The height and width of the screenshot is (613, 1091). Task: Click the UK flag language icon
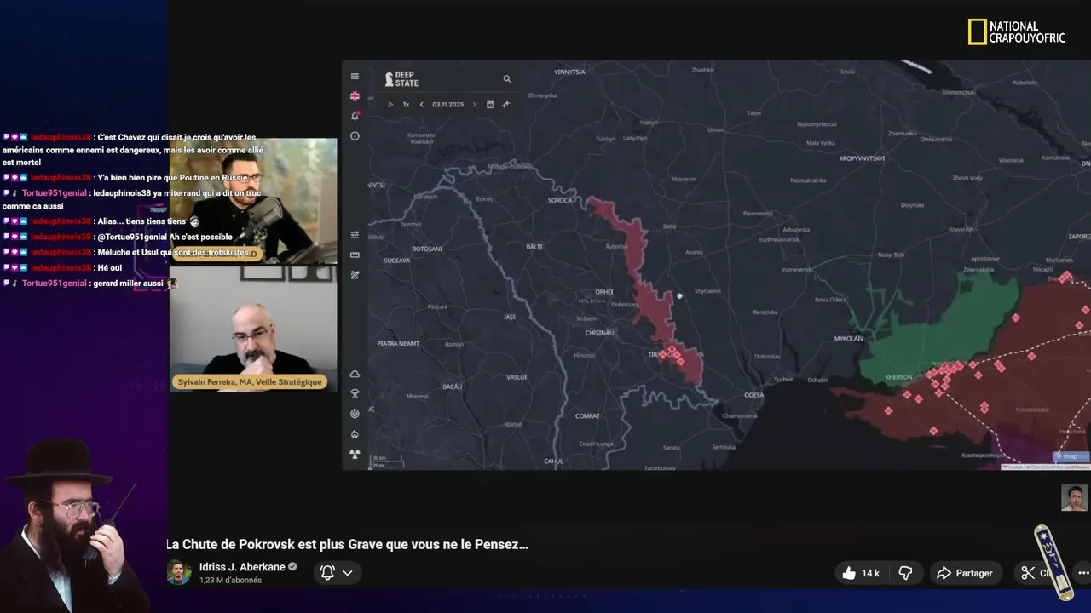tap(355, 96)
